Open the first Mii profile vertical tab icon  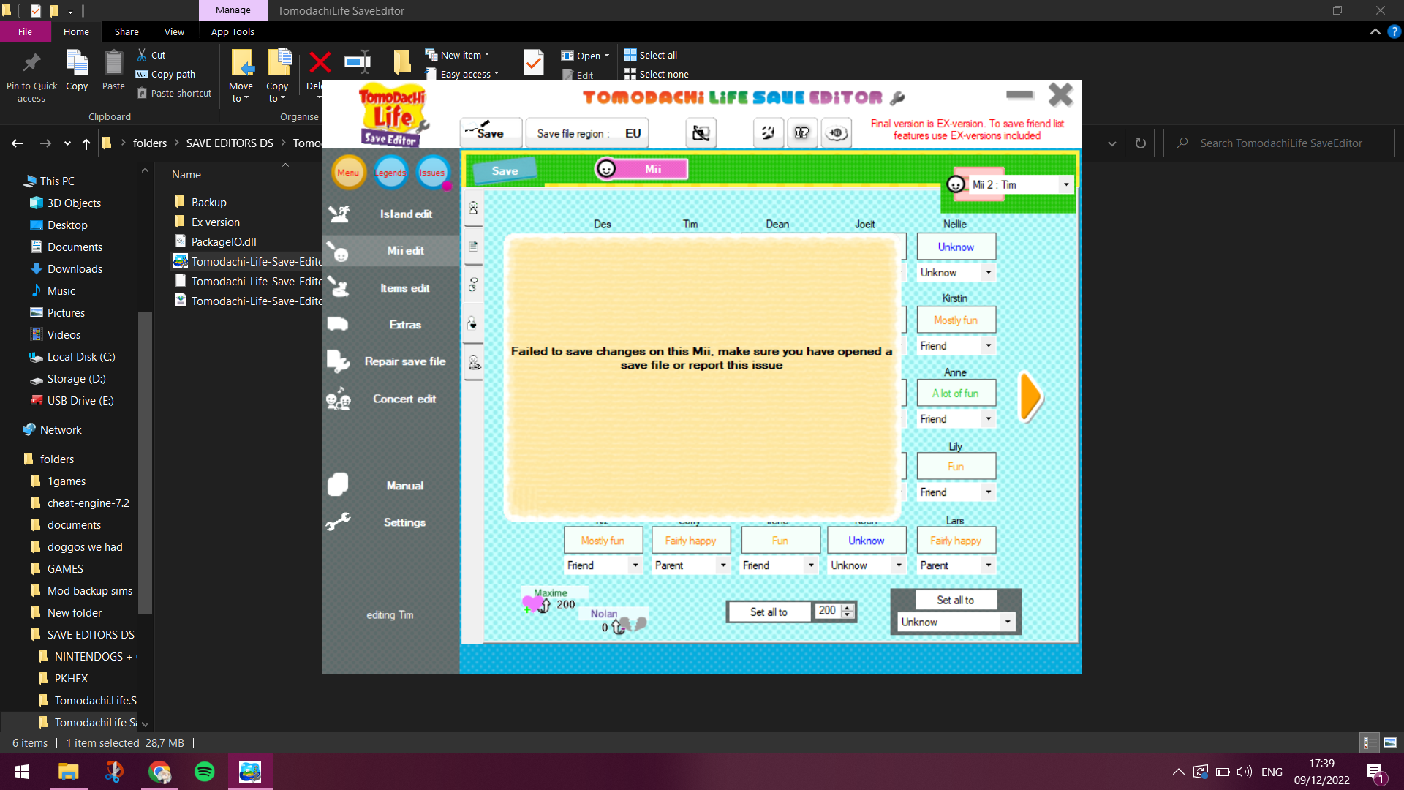tap(473, 208)
